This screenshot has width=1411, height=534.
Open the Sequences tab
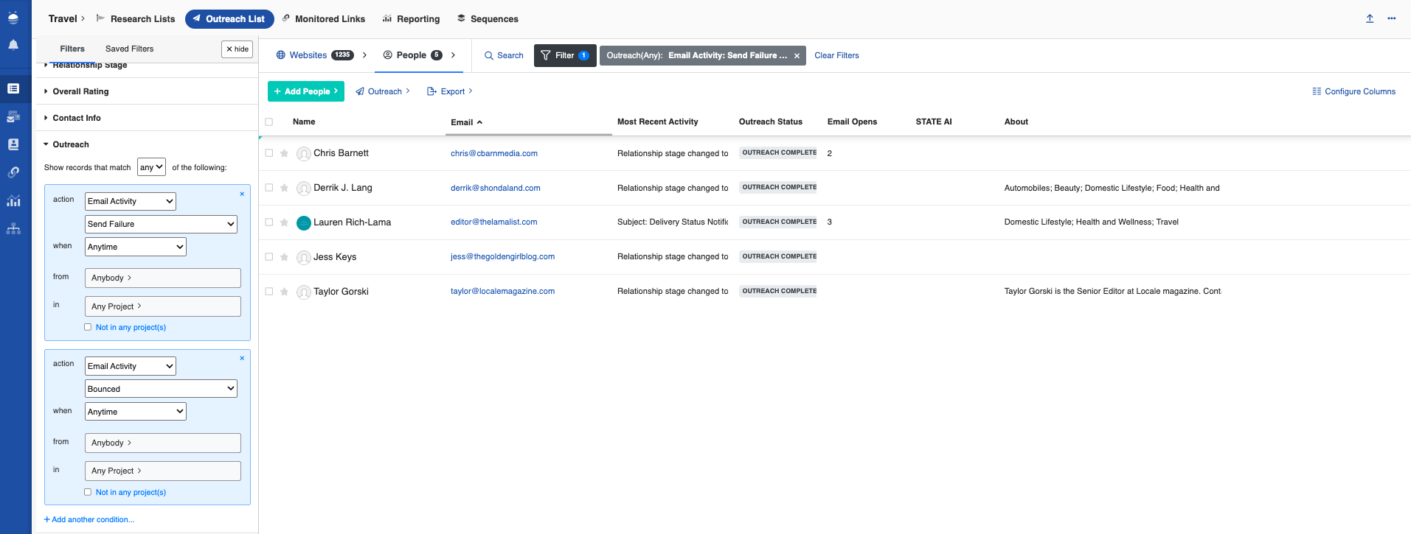tap(488, 19)
